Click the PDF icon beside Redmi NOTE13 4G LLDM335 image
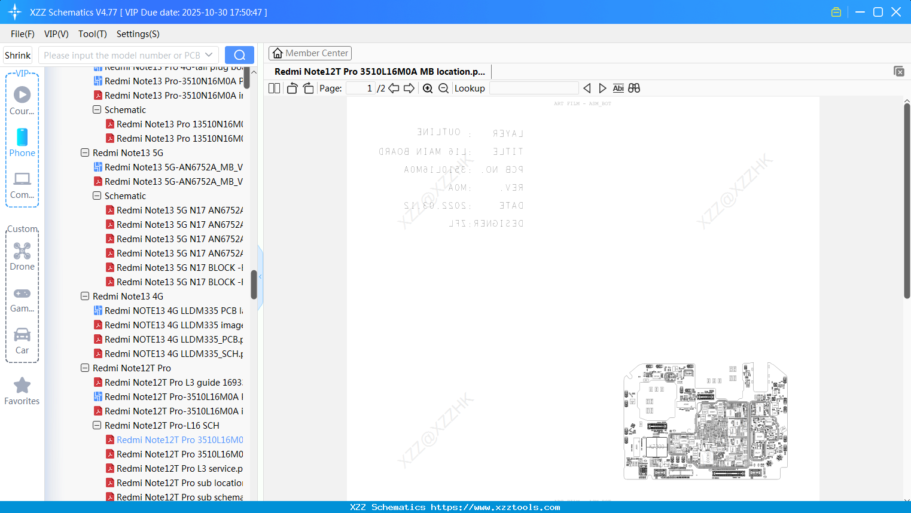The width and height of the screenshot is (911, 513). tap(98, 325)
